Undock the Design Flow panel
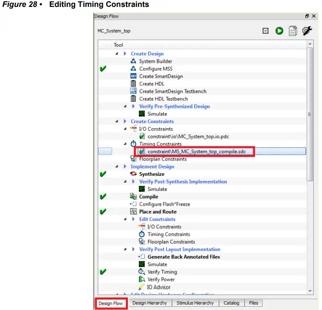 click(307, 16)
